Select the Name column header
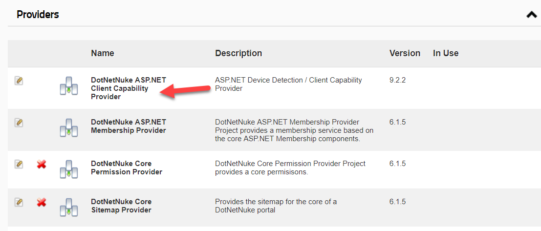This screenshot has height=231, width=541. pyautogui.click(x=103, y=53)
